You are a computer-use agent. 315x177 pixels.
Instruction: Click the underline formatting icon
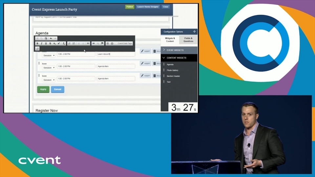tap(46, 43)
